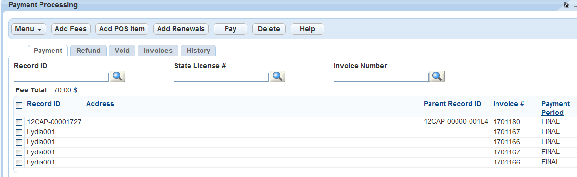Open invoice link 1701180
The height and width of the screenshot is (177, 577).
click(x=506, y=122)
